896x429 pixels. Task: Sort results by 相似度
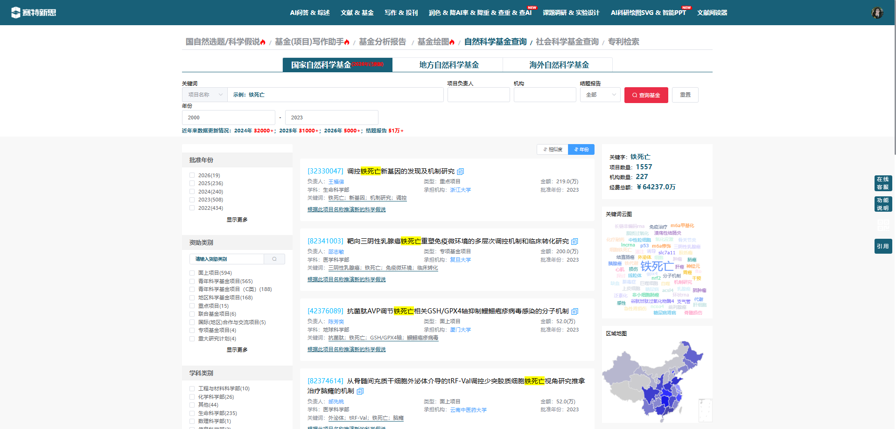553,149
